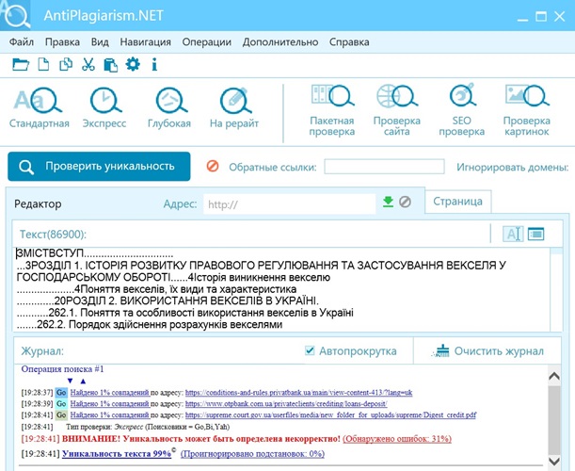This screenshot has width=575, height=471.
Task: Click the Проверить уникальность button
Action: [99, 167]
